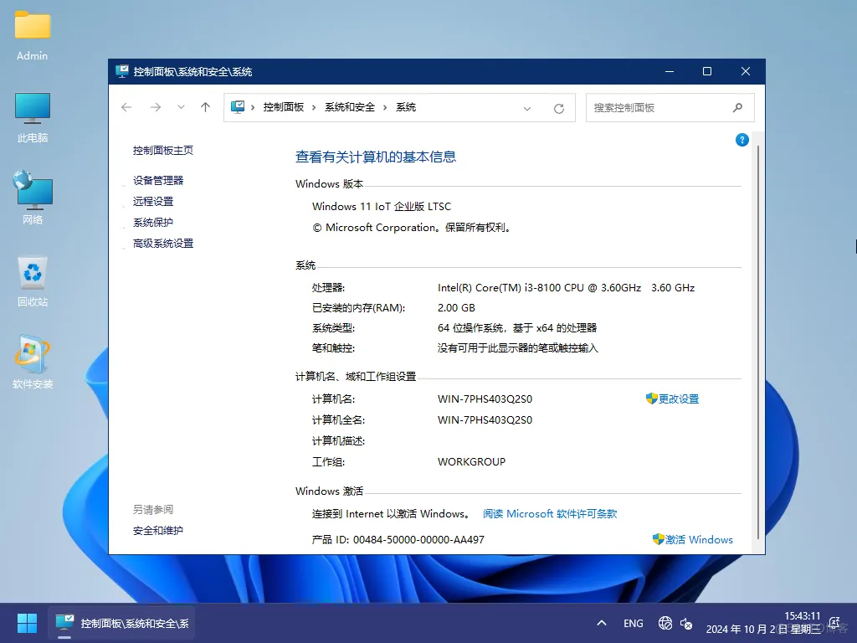This screenshot has width=857, height=643.
Task: Click the 计算机名 value WIN-7PHS403Q2S0
Action: [x=485, y=399]
